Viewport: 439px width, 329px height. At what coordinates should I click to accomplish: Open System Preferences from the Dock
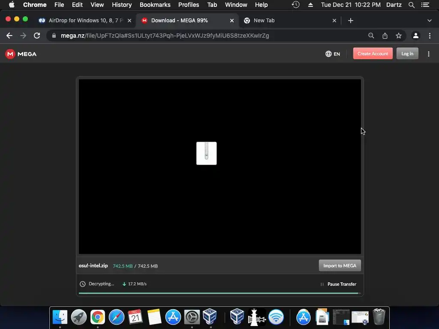192,317
